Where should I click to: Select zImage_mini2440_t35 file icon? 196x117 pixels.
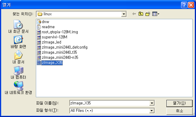[x=39, y=52]
